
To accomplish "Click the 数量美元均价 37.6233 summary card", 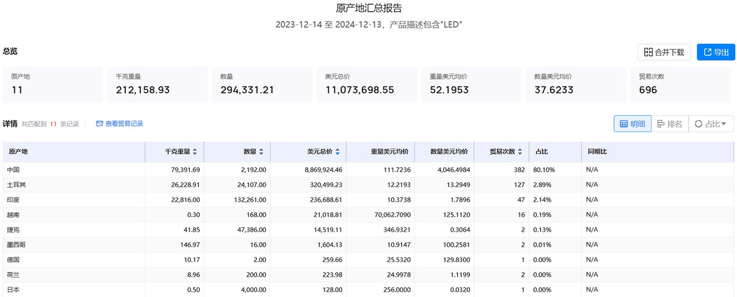I will point(576,84).
